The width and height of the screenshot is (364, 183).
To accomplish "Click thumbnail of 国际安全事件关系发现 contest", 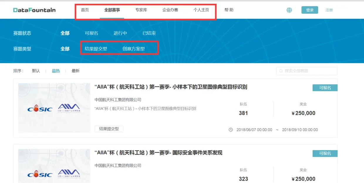I will coord(54,166).
